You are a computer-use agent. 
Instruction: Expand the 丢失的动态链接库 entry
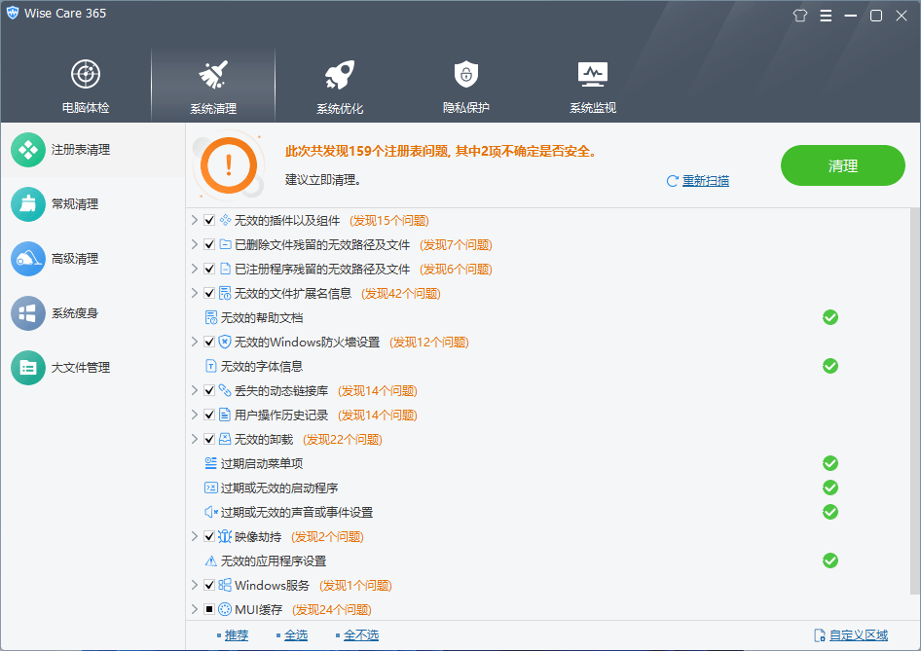coord(194,390)
